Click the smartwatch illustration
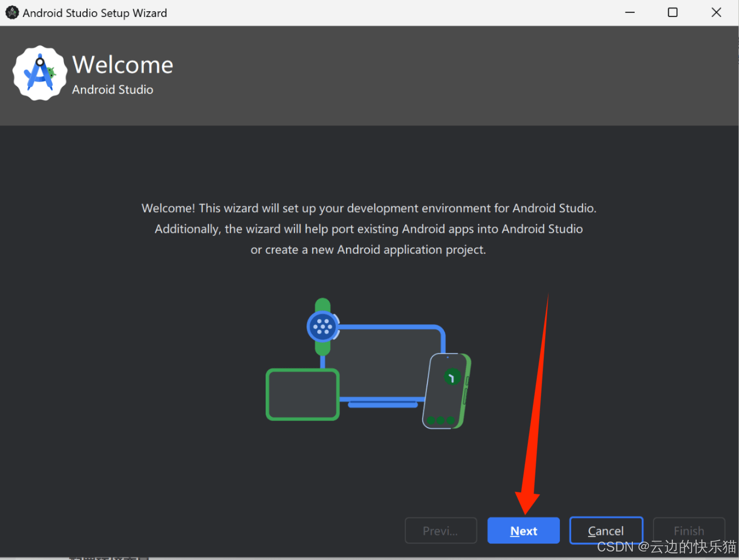The height and width of the screenshot is (560, 739). click(x=322, y=327)
